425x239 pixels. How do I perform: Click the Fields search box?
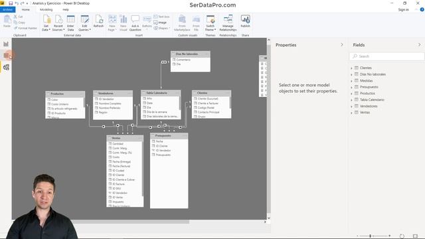[387, 56]
